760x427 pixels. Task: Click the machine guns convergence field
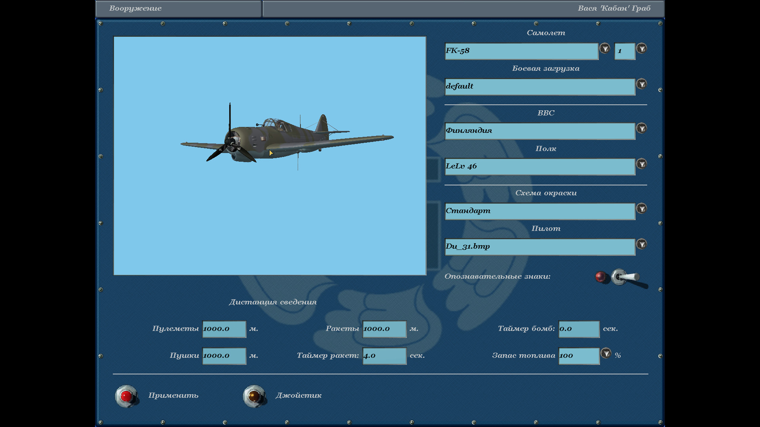coord(224,329)
